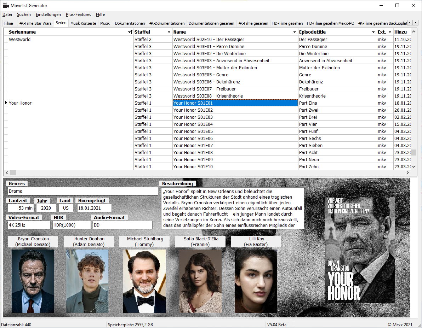Switch to the 4K-Filme Star Wars tab

coord(35,23)
